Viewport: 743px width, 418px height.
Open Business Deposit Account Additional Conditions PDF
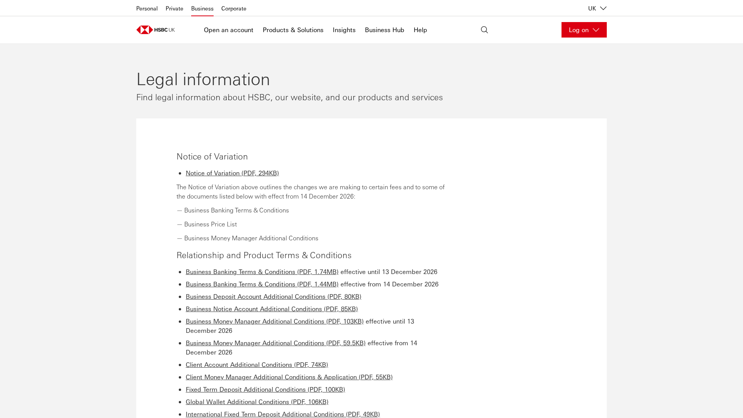pyautogui.click(x=274, y=296)
